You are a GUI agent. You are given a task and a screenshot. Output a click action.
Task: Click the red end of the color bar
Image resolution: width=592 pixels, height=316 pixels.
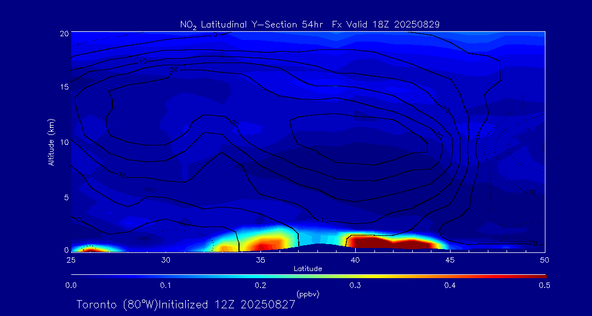pyautogui.click(x=540, y=275)
